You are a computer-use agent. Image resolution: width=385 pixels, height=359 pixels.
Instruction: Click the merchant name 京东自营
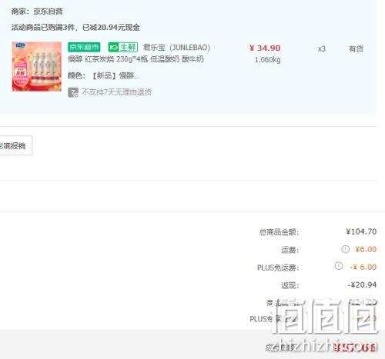(48, 12)
